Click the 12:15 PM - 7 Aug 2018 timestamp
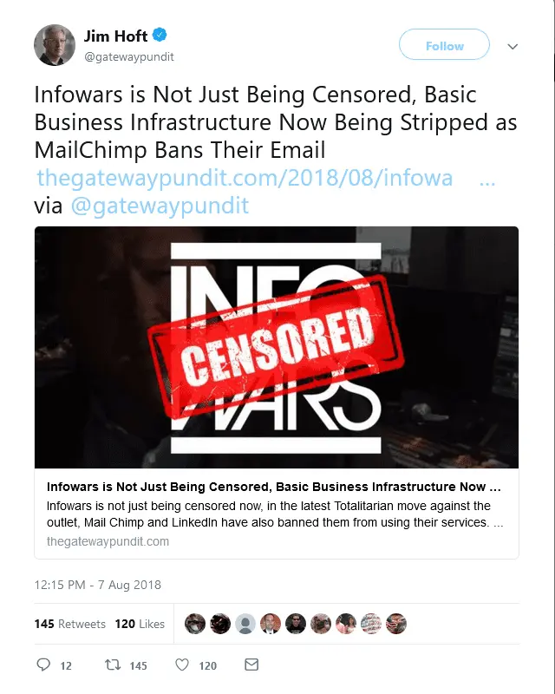This screenshot has height=694, width=555. (x=98, y=585)
